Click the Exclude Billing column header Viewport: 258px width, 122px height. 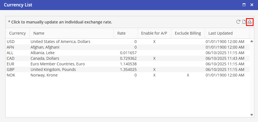(x=188, y=33)
